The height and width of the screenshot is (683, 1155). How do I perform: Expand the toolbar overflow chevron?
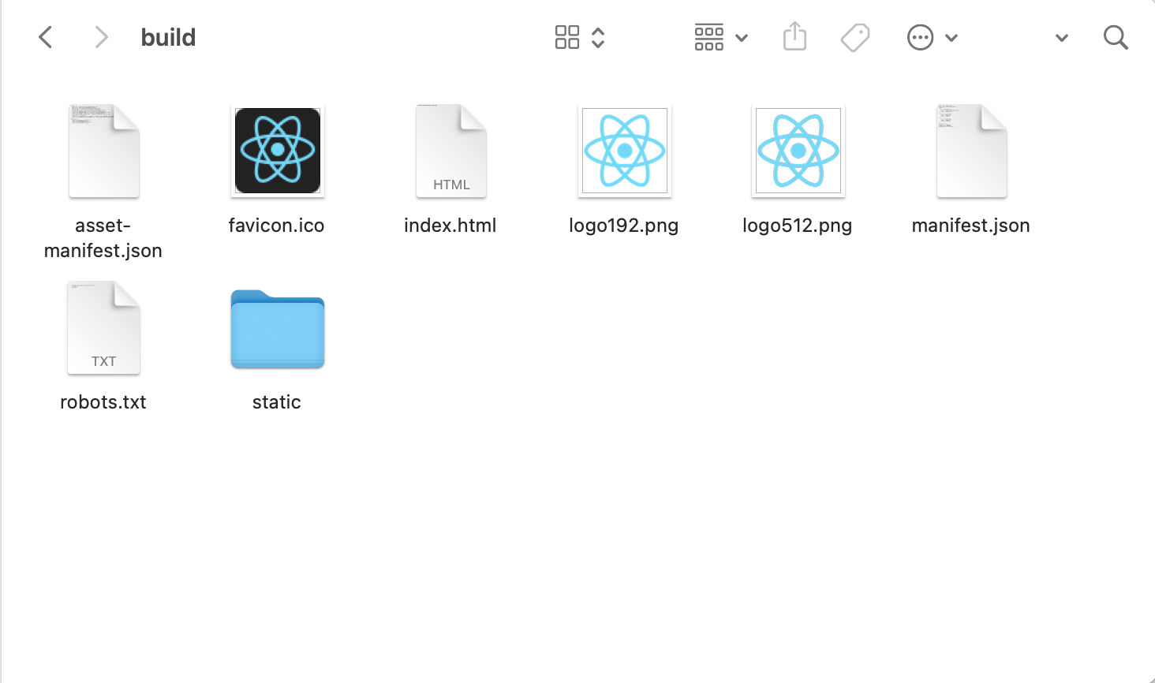1062,38
